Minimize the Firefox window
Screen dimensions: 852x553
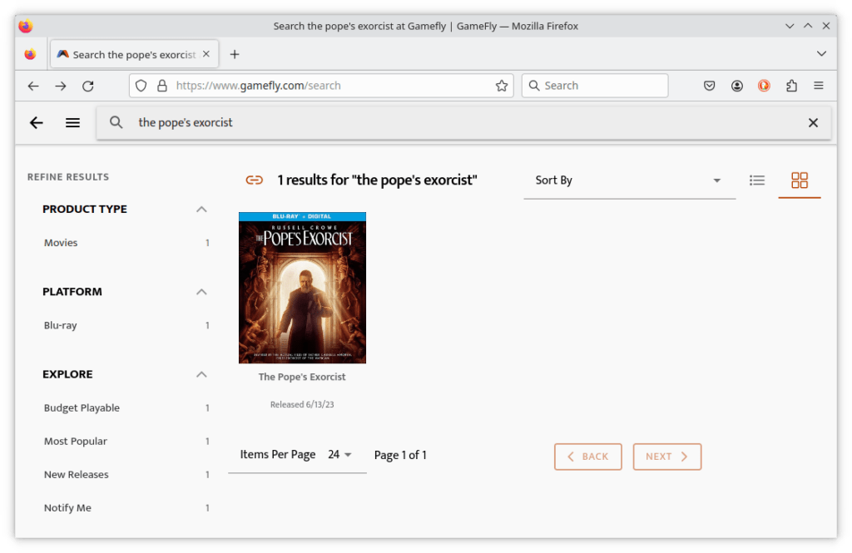point(790,26)
